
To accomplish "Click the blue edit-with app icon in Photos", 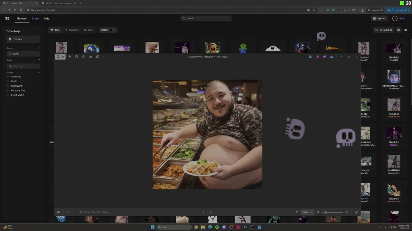I will pos(310,57).
